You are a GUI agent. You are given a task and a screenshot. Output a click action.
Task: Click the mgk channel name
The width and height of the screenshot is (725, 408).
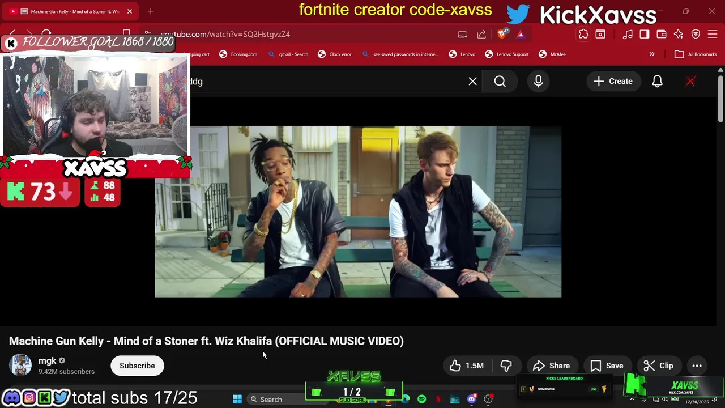tap(47, 360)
